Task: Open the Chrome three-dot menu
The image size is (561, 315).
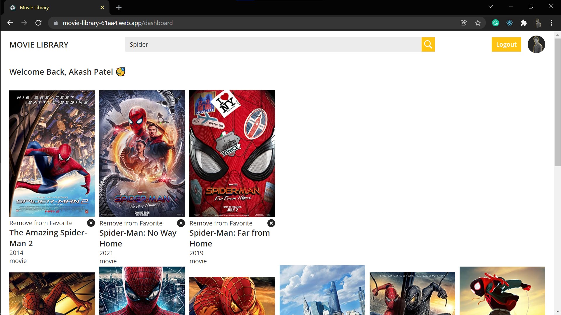Action: tap(552, 23)
